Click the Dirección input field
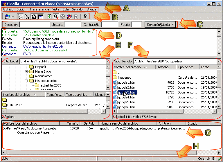This screenshot has height=162, width=223. 35,25
